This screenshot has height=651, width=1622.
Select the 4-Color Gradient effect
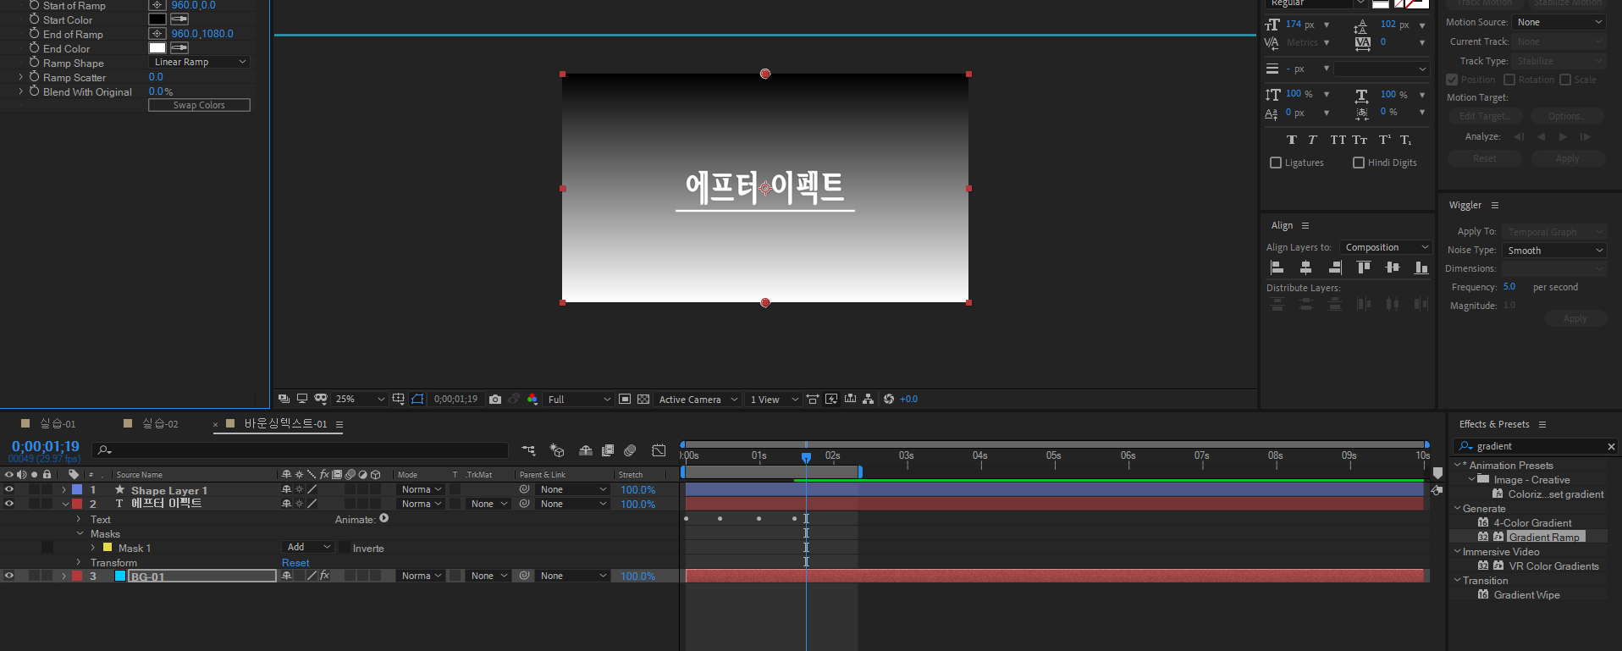click(x=1532, y=522)
